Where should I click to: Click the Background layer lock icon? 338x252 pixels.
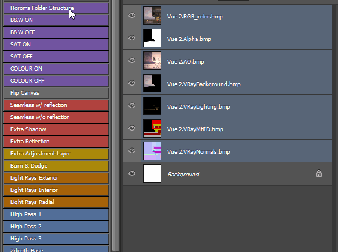tap(319, 173)
